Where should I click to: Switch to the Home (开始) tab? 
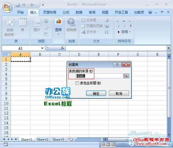(20, 12)
